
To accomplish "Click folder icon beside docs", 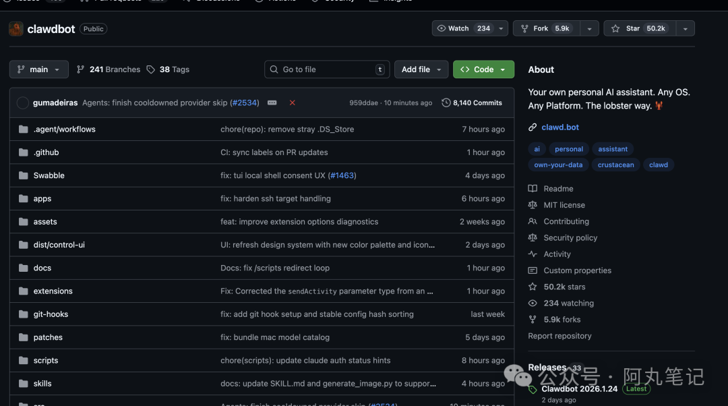I will 23,268.
